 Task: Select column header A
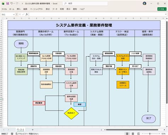7,18
